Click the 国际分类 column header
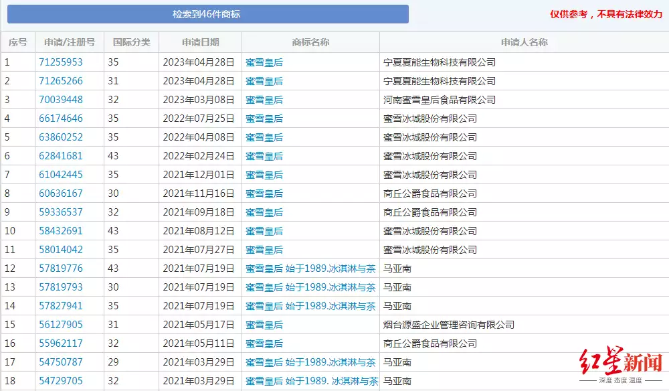The image size is (669, 391). coord(131,42)
